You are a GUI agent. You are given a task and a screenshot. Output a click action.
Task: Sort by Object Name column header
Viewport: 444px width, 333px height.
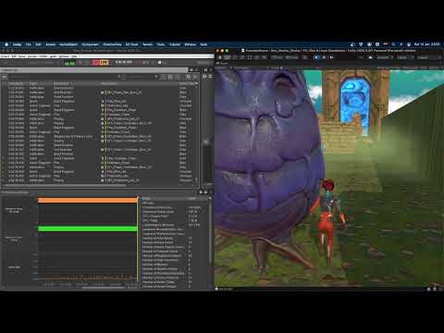tap(110, 83)
